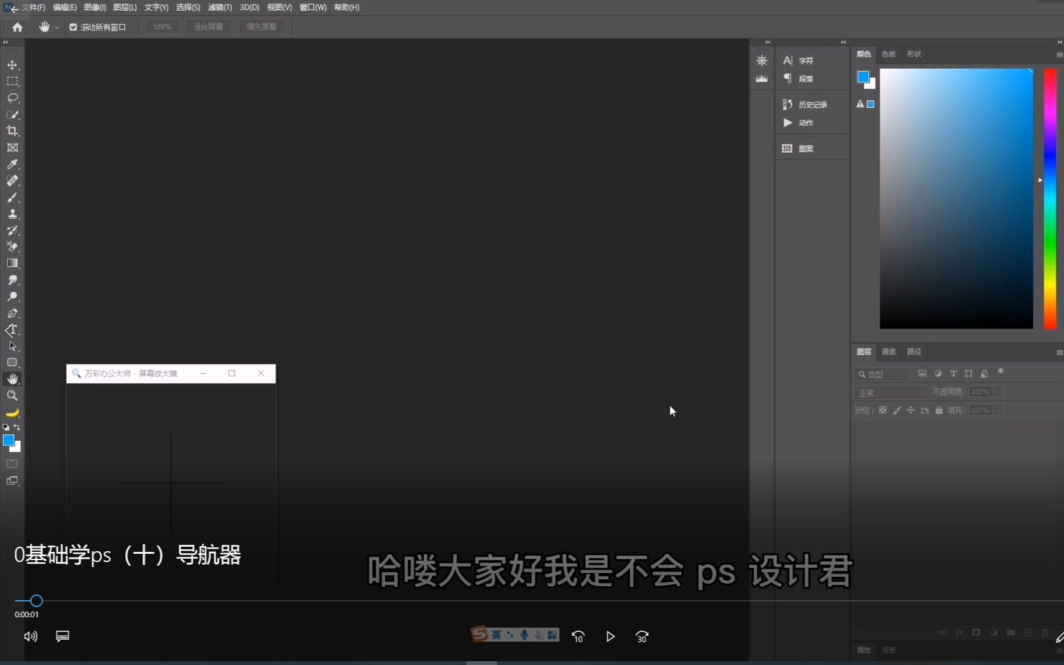Select the Lasso tool

point(12,98)
